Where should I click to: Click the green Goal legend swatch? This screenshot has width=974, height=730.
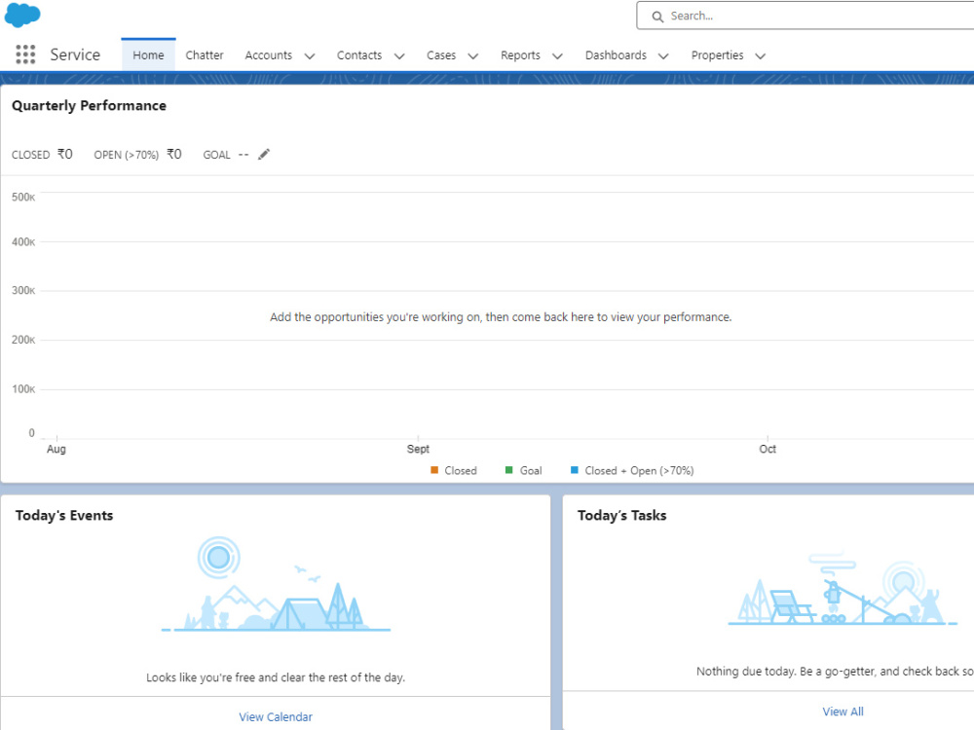508,470
